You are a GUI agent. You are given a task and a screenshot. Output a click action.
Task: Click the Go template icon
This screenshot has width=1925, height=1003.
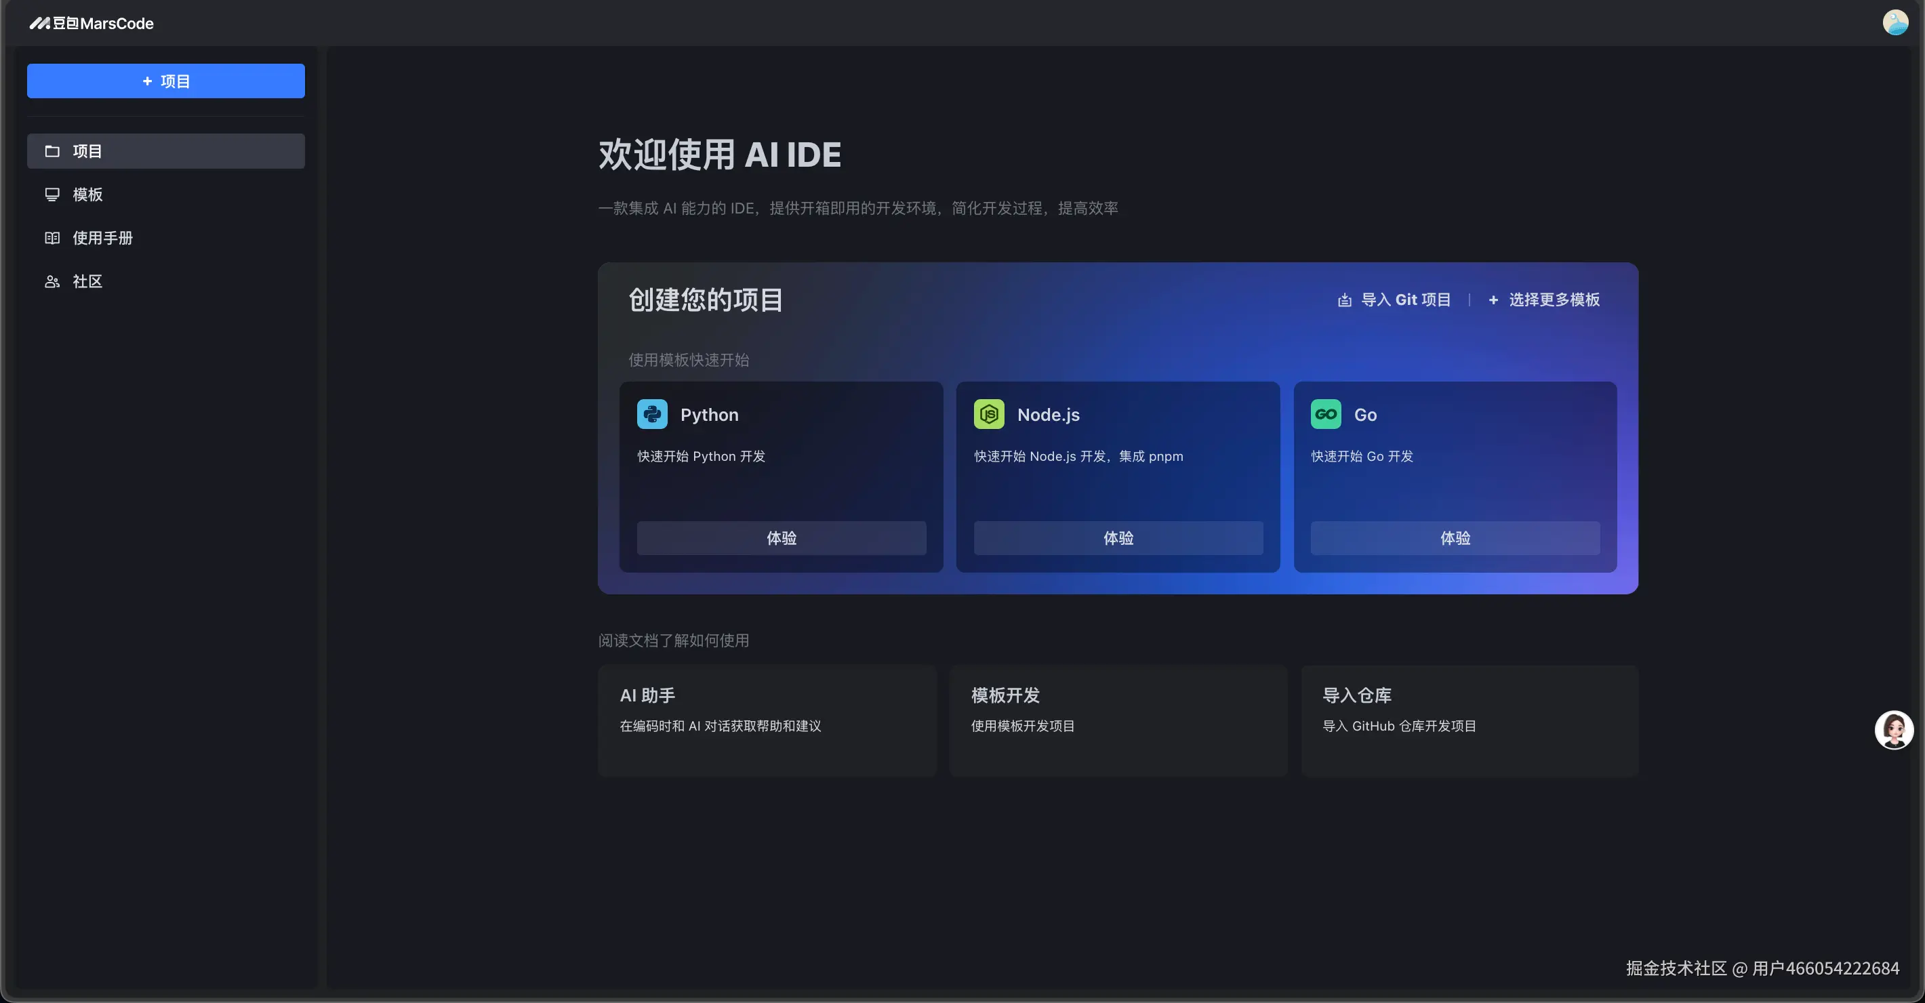(1325, 414)
